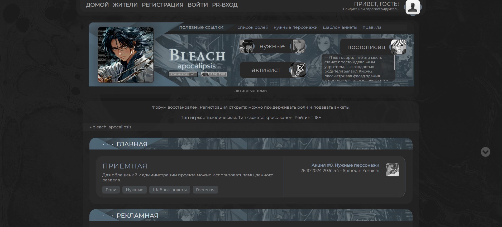Click the 'Форум восстановлен' announcement text
The image size is (502, 227).
[x=251, y=107]
